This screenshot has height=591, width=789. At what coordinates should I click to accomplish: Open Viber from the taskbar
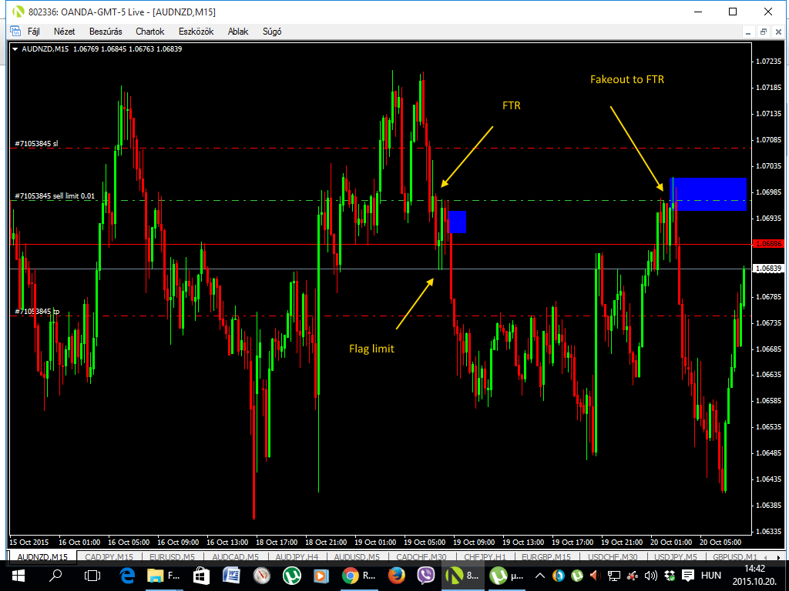point(426,575)
